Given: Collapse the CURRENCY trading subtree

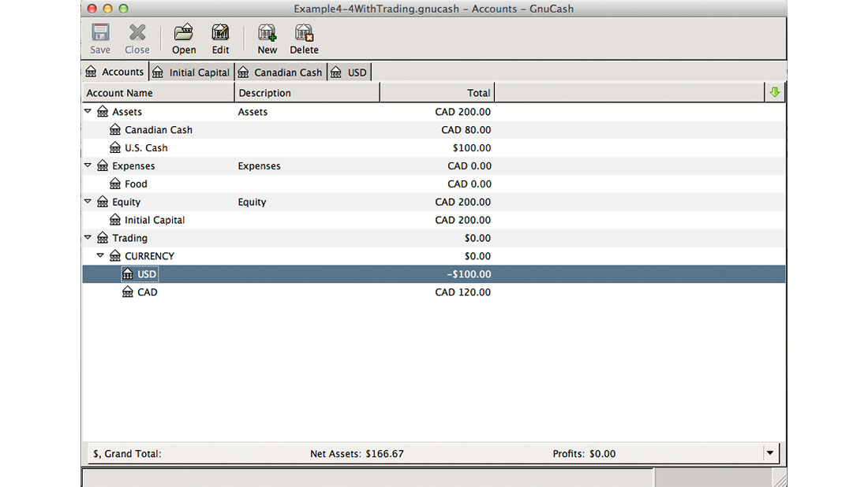Looking at the screenshot, I should pos(101,256).
